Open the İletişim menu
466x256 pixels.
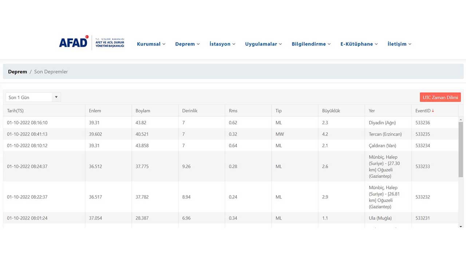click(399, 44)
